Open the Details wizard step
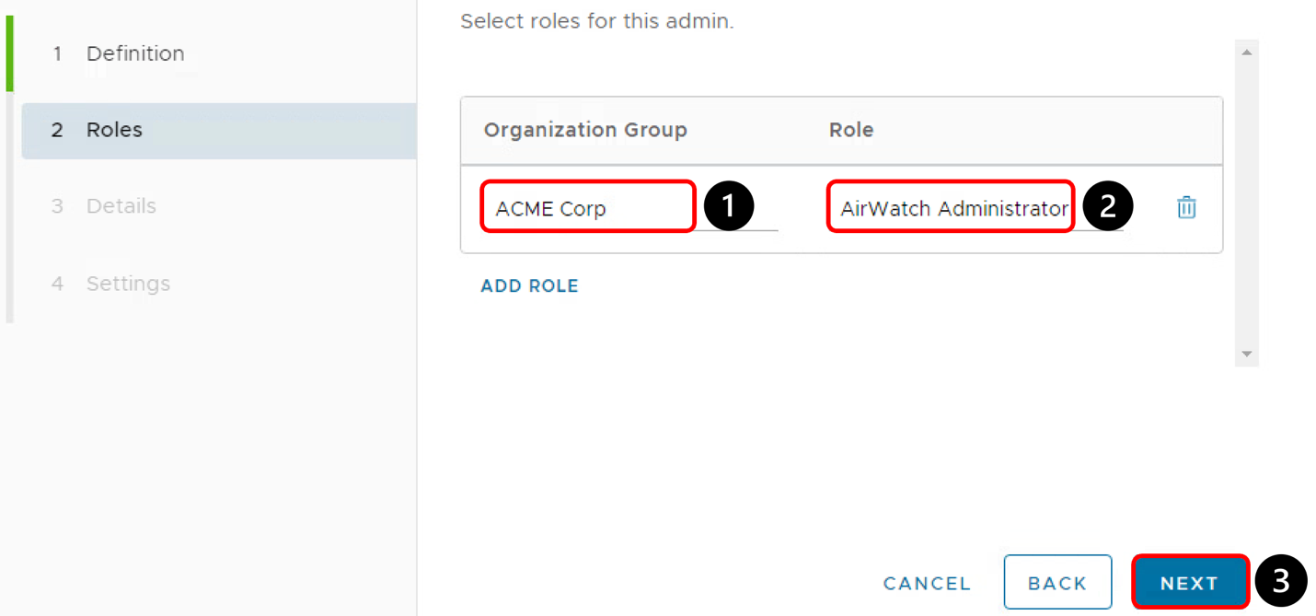 (x=121, y=206)
